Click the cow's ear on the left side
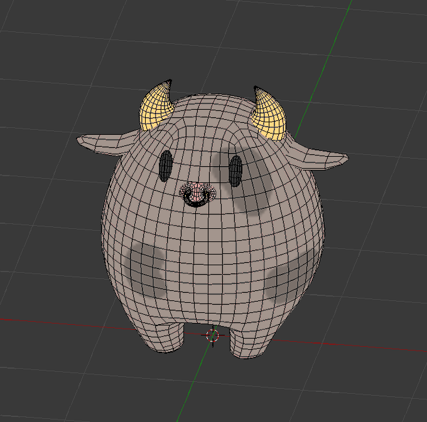 [x=107, y=144]
